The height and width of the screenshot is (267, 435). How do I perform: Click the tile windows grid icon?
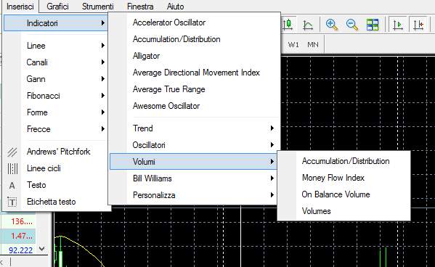tap(373, 25)
